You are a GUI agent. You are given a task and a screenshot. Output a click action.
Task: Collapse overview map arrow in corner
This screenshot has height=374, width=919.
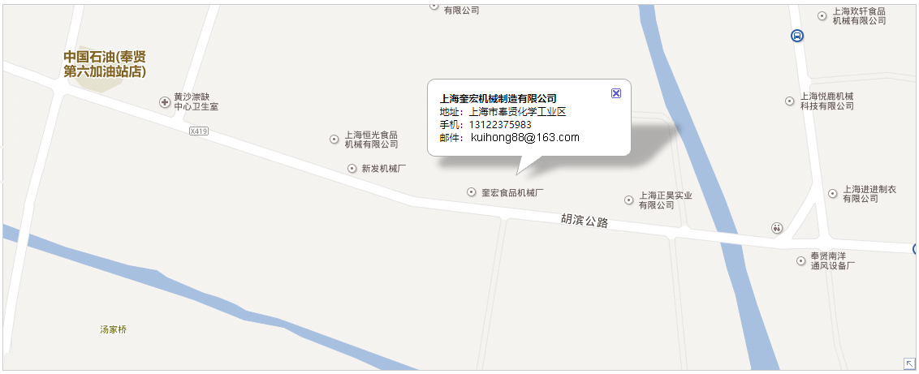[909, 363]
